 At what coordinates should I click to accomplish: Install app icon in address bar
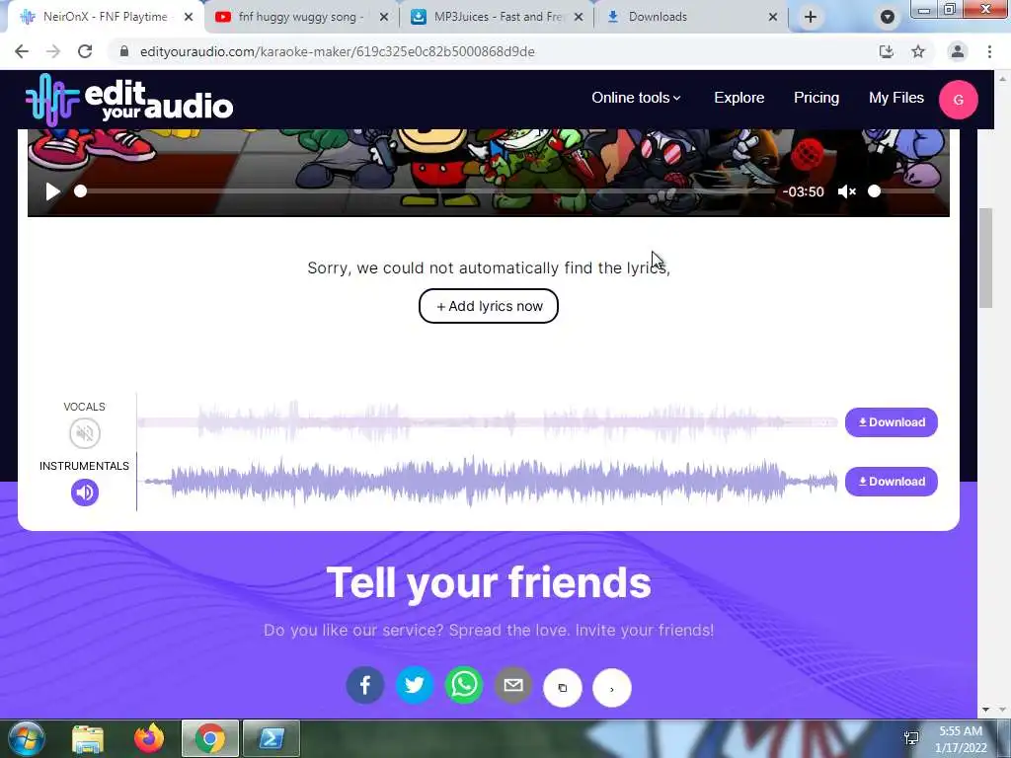(x=887, y=51)
